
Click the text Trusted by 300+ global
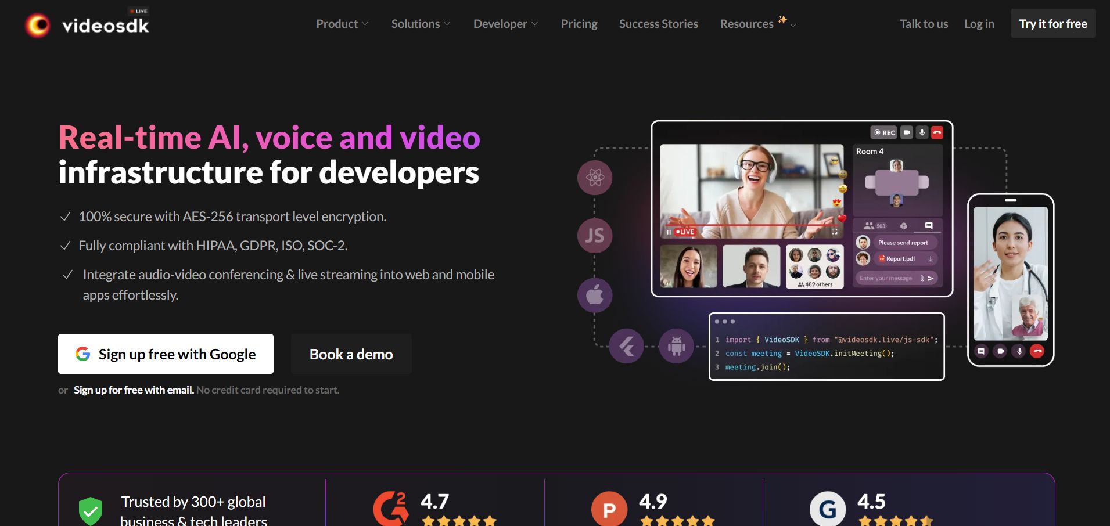(x=193, y=502)
